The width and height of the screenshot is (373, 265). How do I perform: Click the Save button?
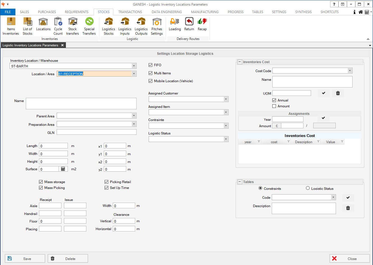pyautogui.click(x=25, y=259)
